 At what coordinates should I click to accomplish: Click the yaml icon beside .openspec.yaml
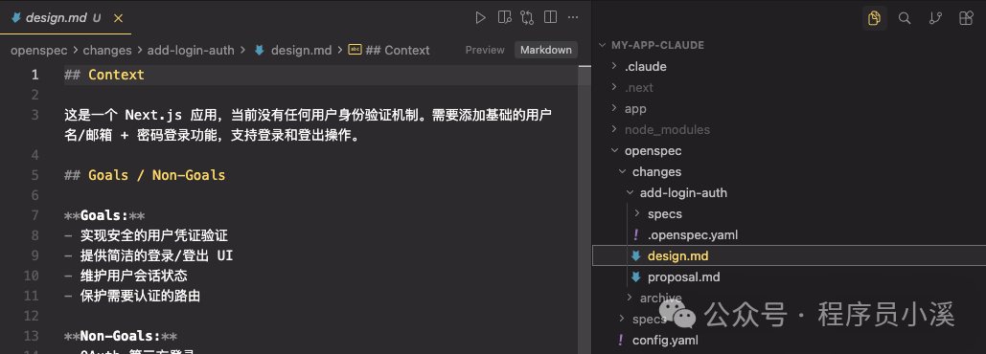tap(636, 234)
